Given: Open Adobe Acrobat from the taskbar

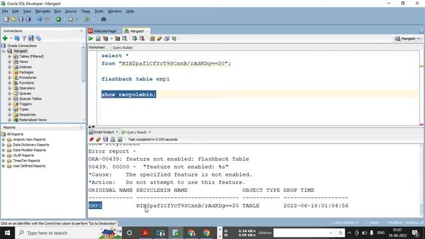Looking at the screenshot, I should (145, 233).
